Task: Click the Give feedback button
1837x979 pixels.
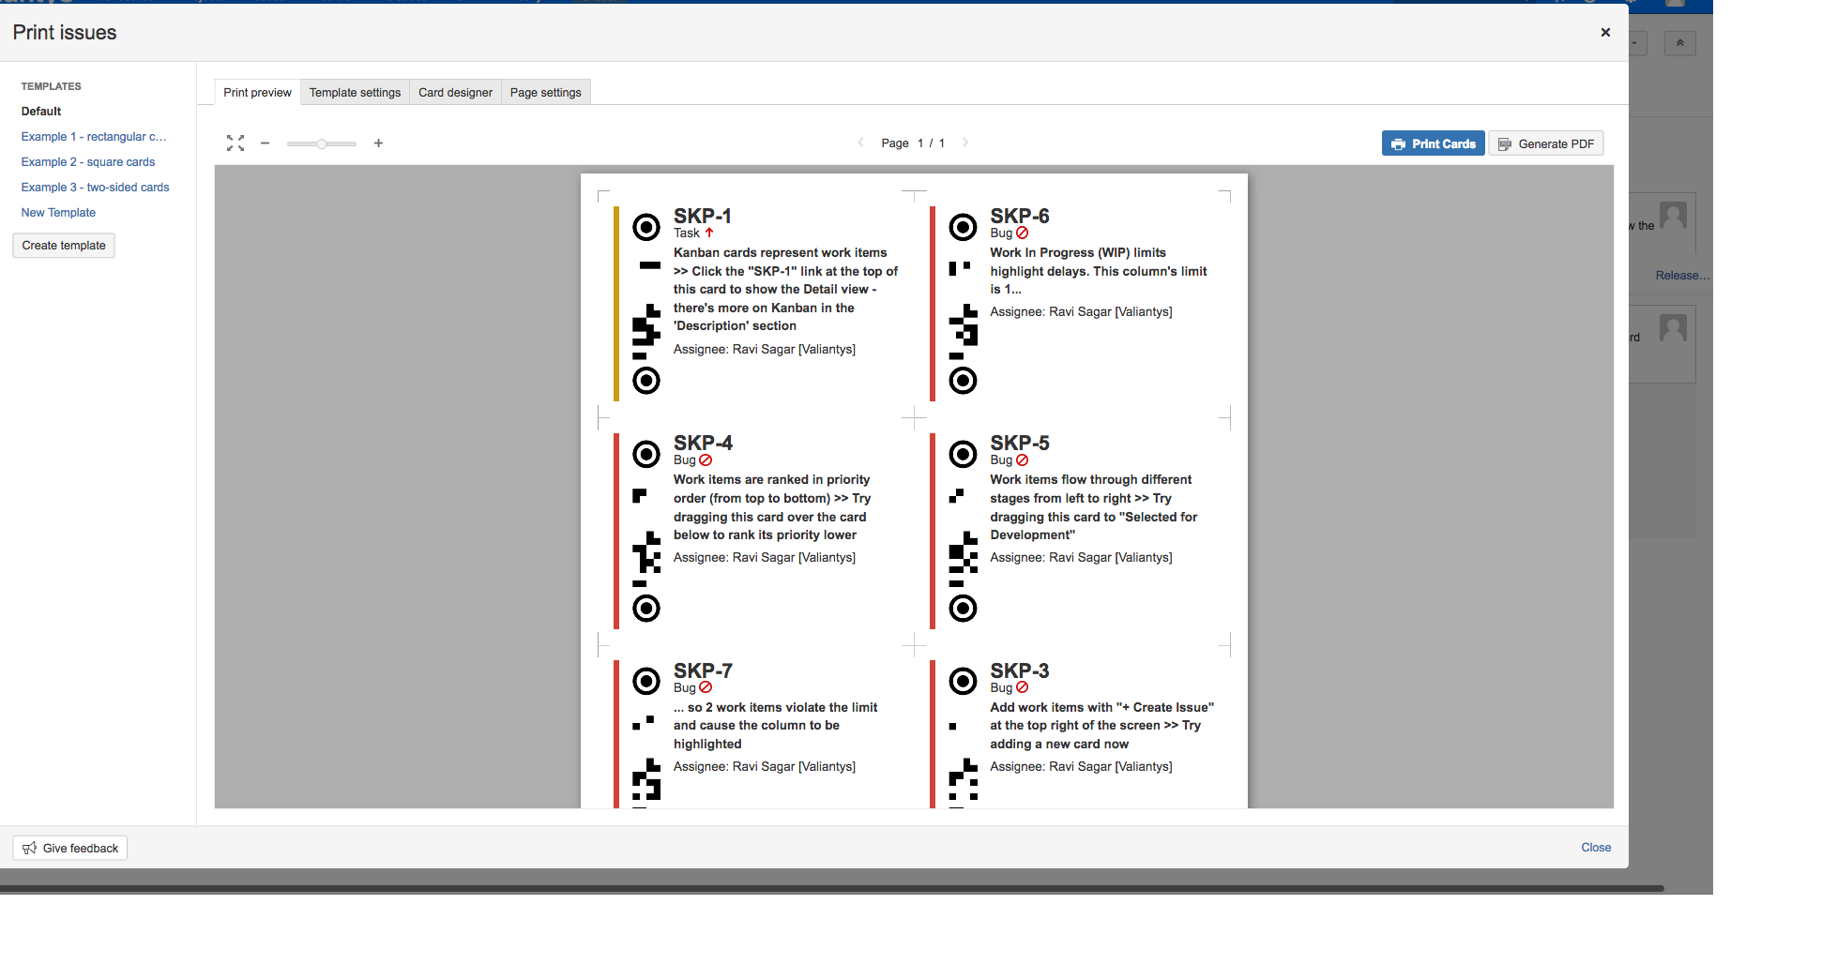Action: [x=70, y=848]
